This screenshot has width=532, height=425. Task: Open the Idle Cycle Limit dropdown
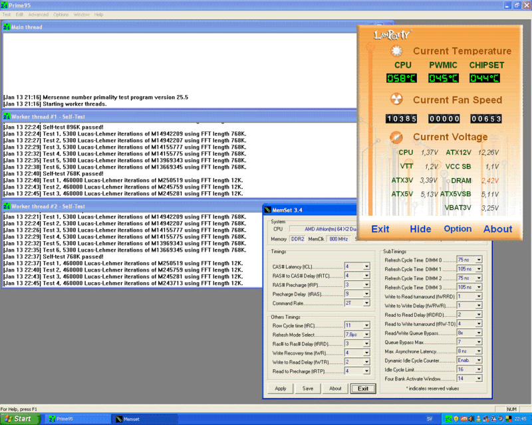479,369
